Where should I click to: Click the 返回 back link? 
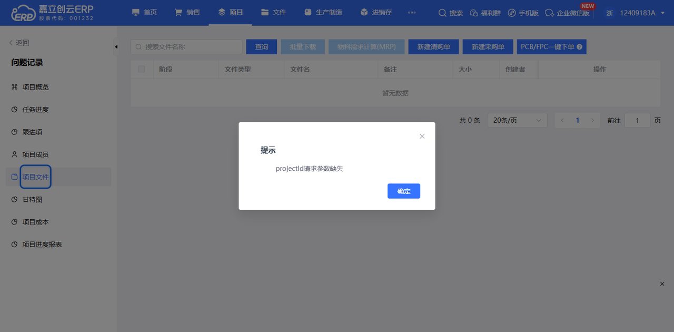19,43
